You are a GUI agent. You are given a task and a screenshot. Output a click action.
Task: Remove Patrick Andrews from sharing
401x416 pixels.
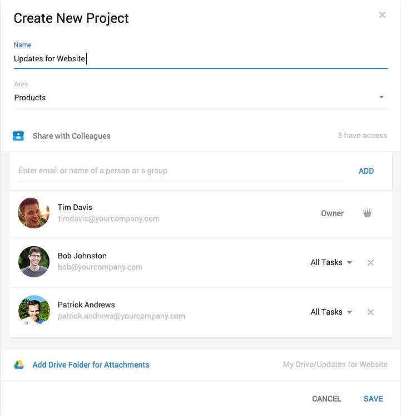(x=370, y=312)
